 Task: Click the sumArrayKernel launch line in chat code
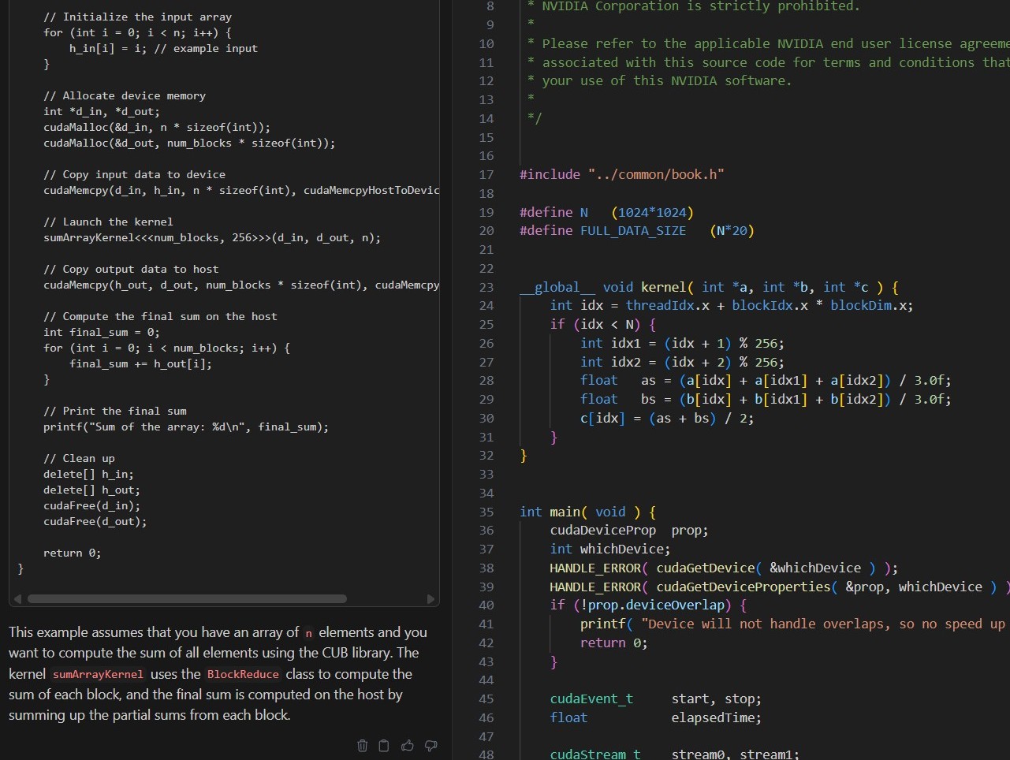(x=211, y=237)
